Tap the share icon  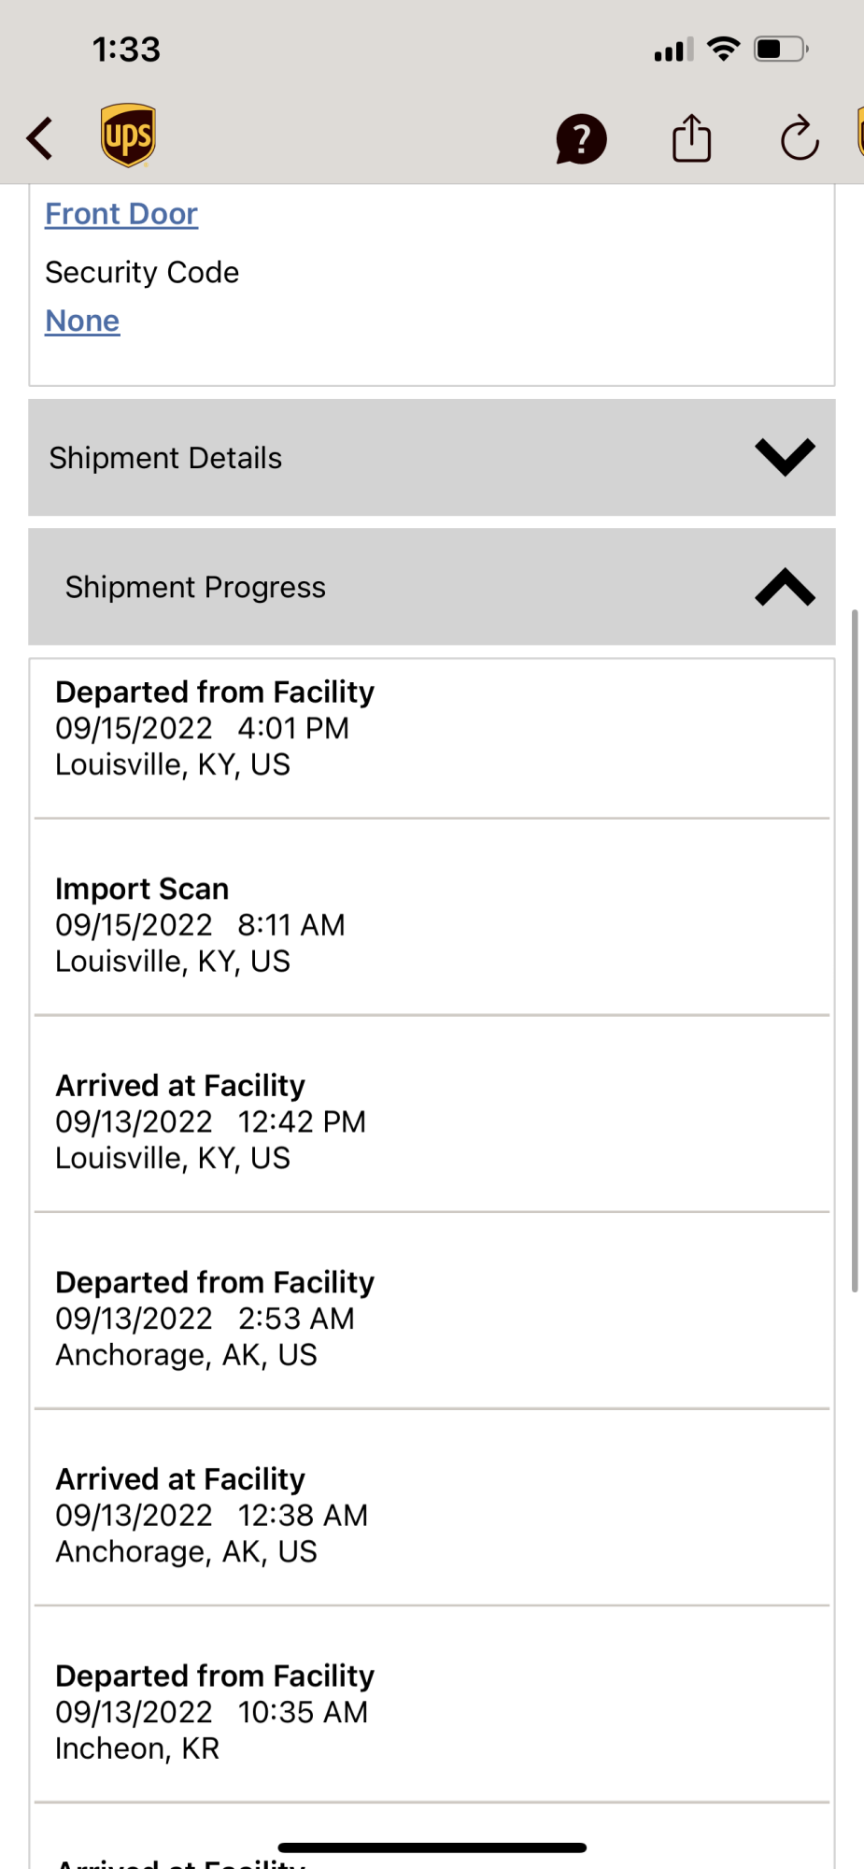(691, 138)
